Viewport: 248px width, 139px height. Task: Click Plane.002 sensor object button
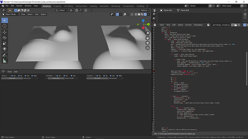point(12,78)
